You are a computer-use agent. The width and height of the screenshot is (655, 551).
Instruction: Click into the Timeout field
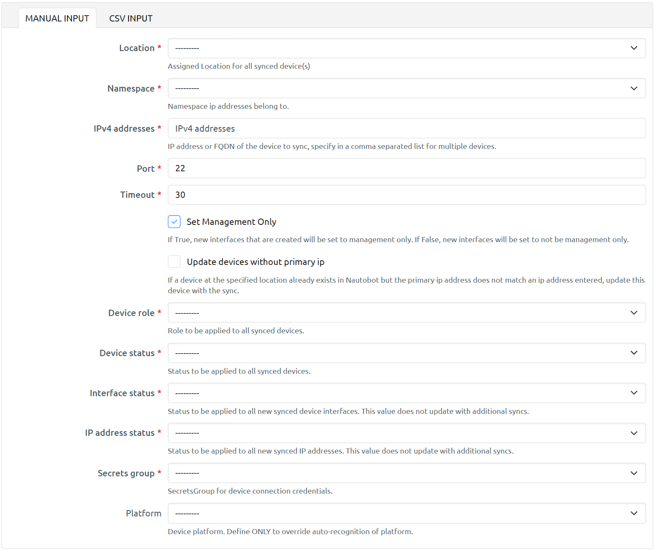pyautogui.click(x=406, y=195)
